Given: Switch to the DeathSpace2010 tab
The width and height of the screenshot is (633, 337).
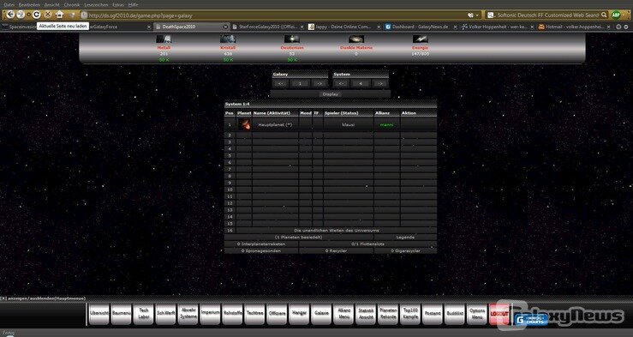Looking at the screenshot, I should (x=192, y=27).
